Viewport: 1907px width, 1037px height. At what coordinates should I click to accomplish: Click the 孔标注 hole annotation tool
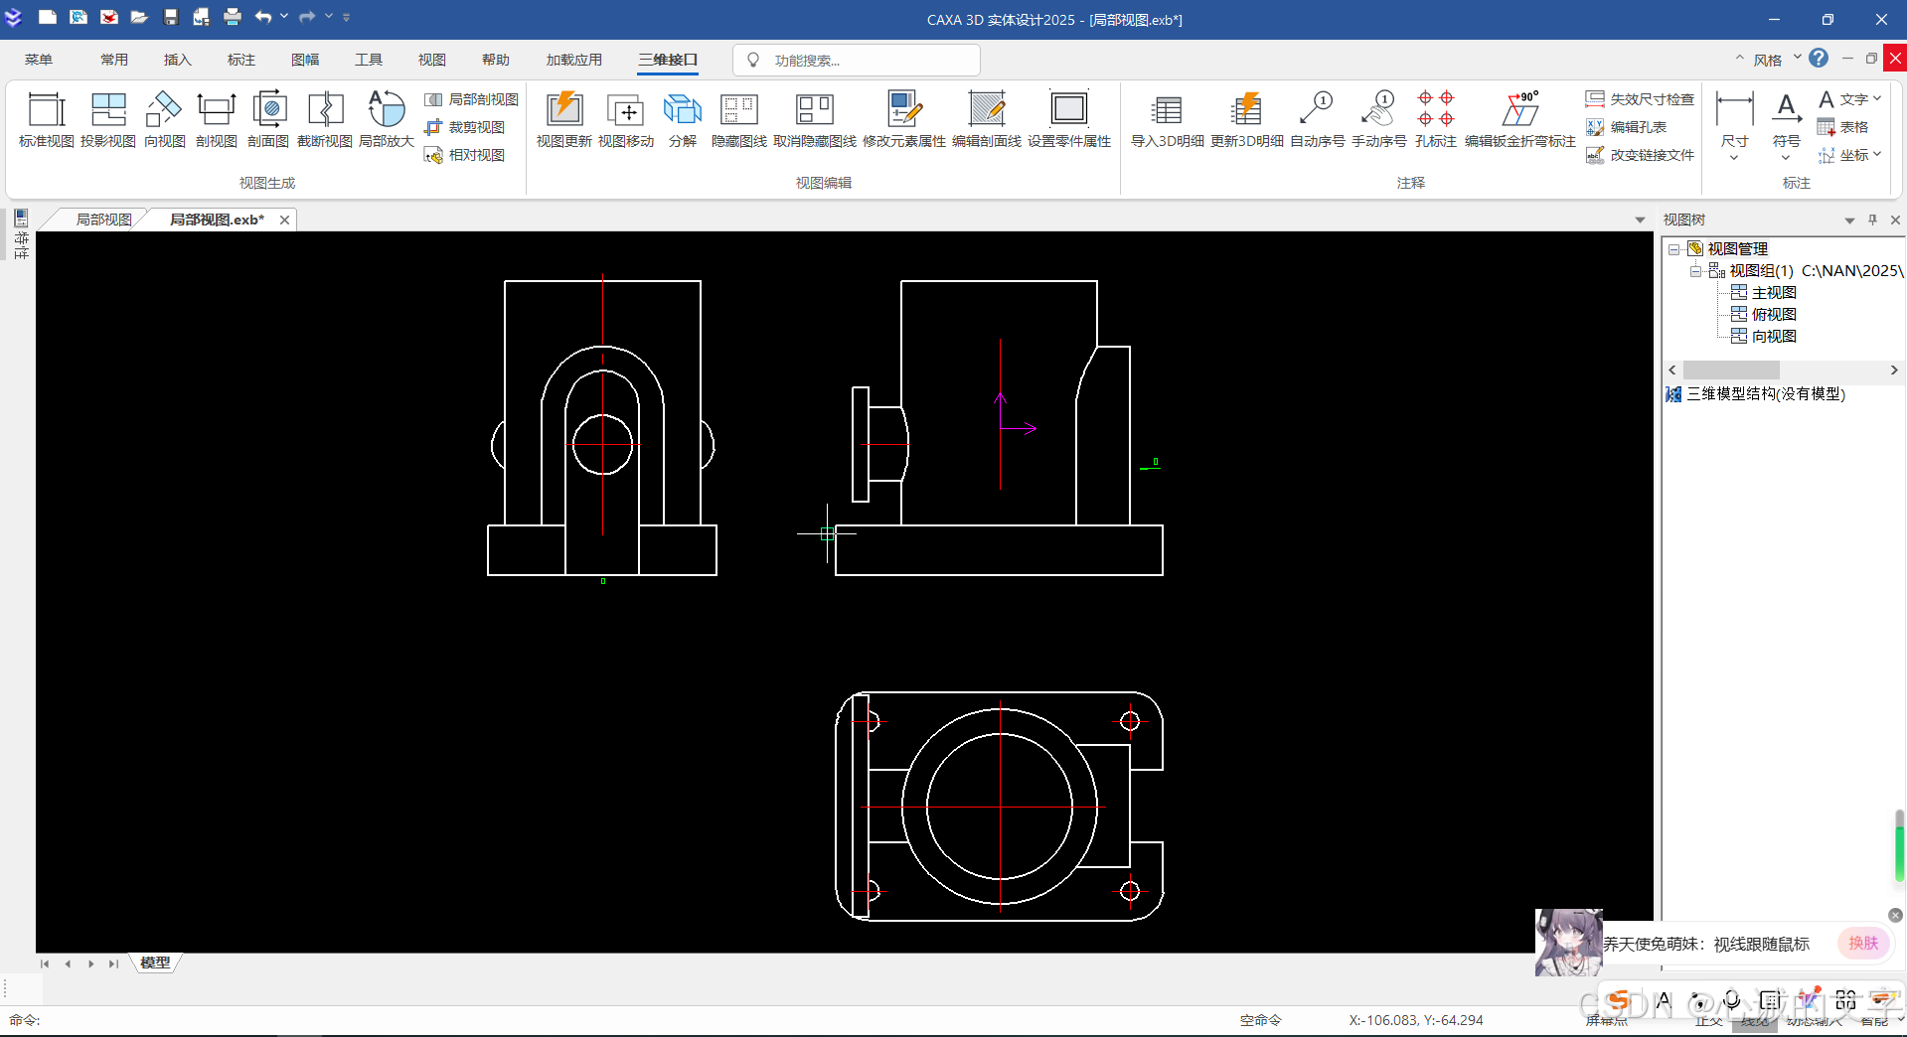pyautogui.click(x=1436, y=120)
